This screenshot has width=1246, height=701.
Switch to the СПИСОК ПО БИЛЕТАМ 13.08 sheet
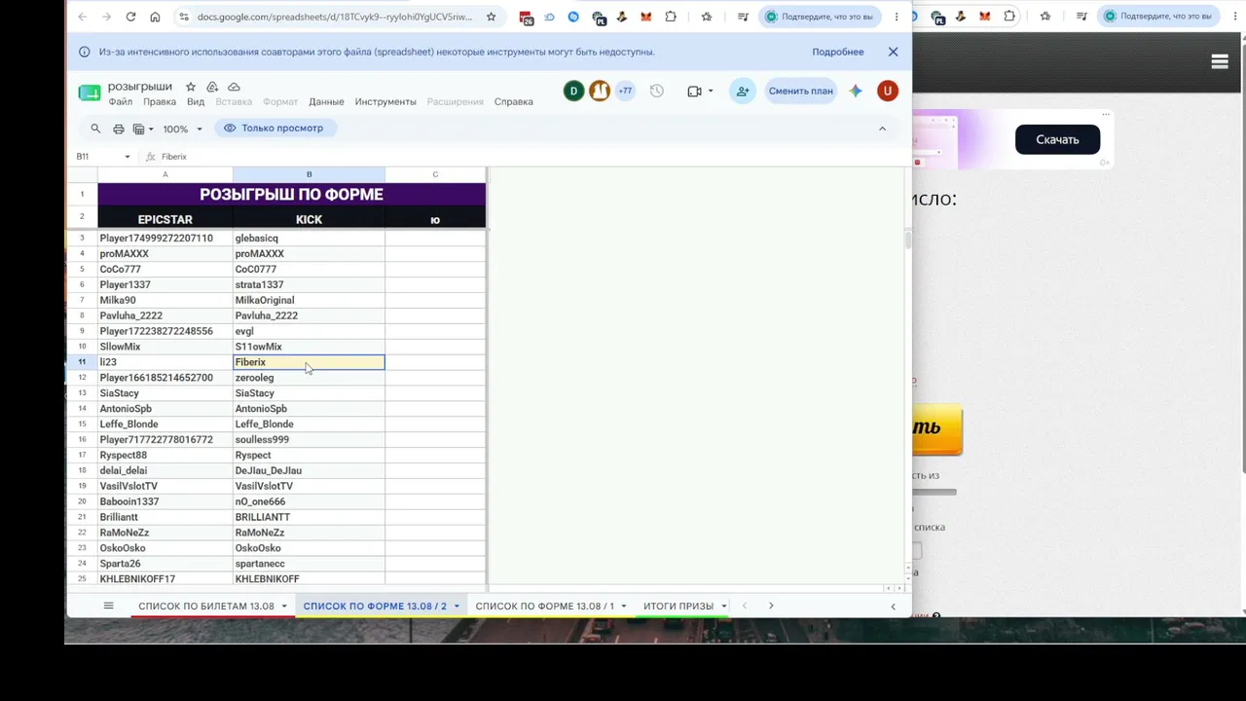(206, 606)
